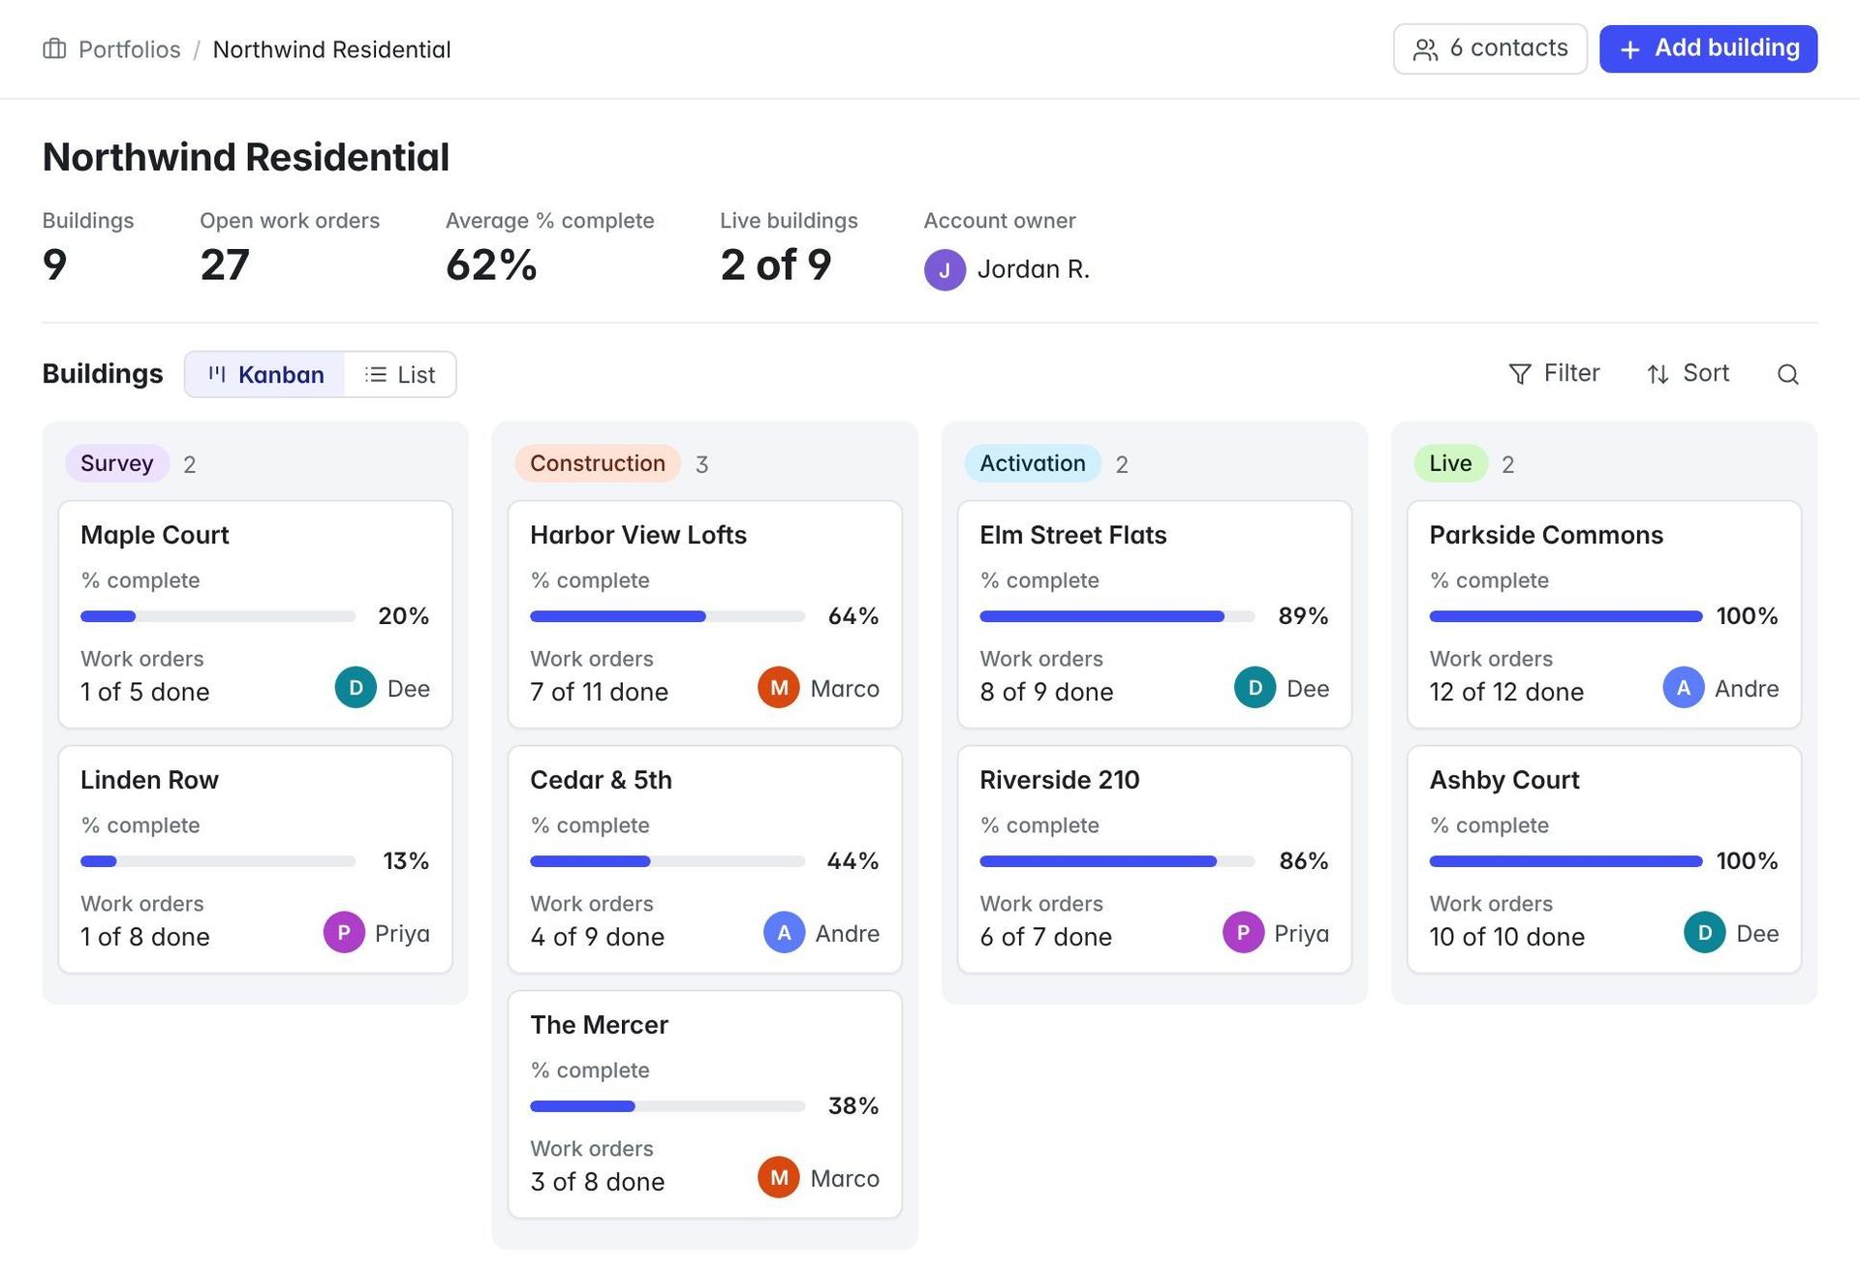Open the 6 contacts button

point(1490,48)
